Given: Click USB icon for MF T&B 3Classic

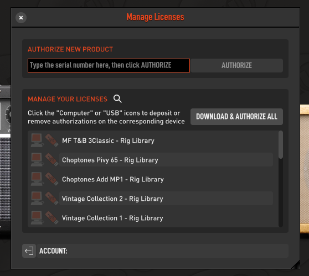Looking at the screenshot, I should click(x=51, y=140).
